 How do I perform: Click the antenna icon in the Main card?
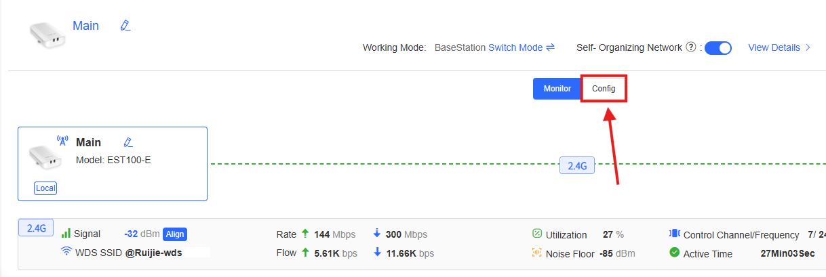tap(62, 141)
